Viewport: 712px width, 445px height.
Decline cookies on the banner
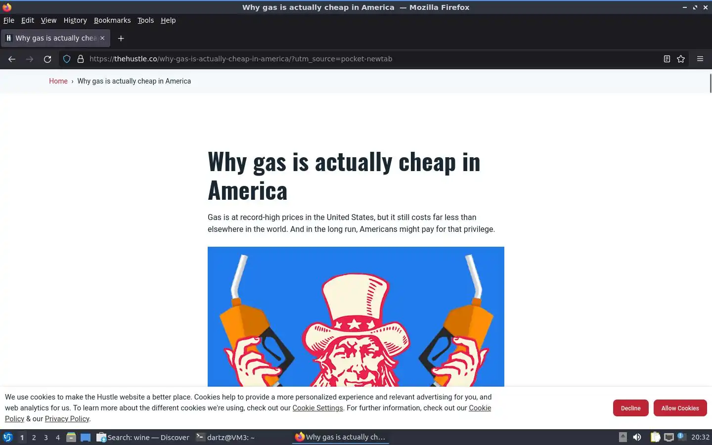pyautogui.click(x=630, y=408)
